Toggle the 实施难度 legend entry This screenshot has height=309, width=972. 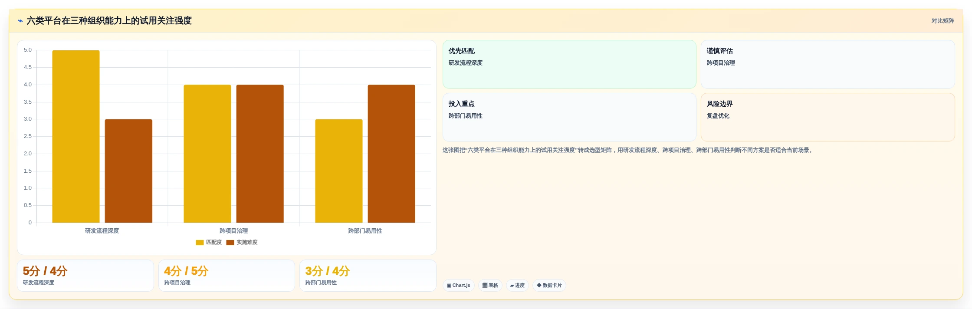(x=242, y=242)
